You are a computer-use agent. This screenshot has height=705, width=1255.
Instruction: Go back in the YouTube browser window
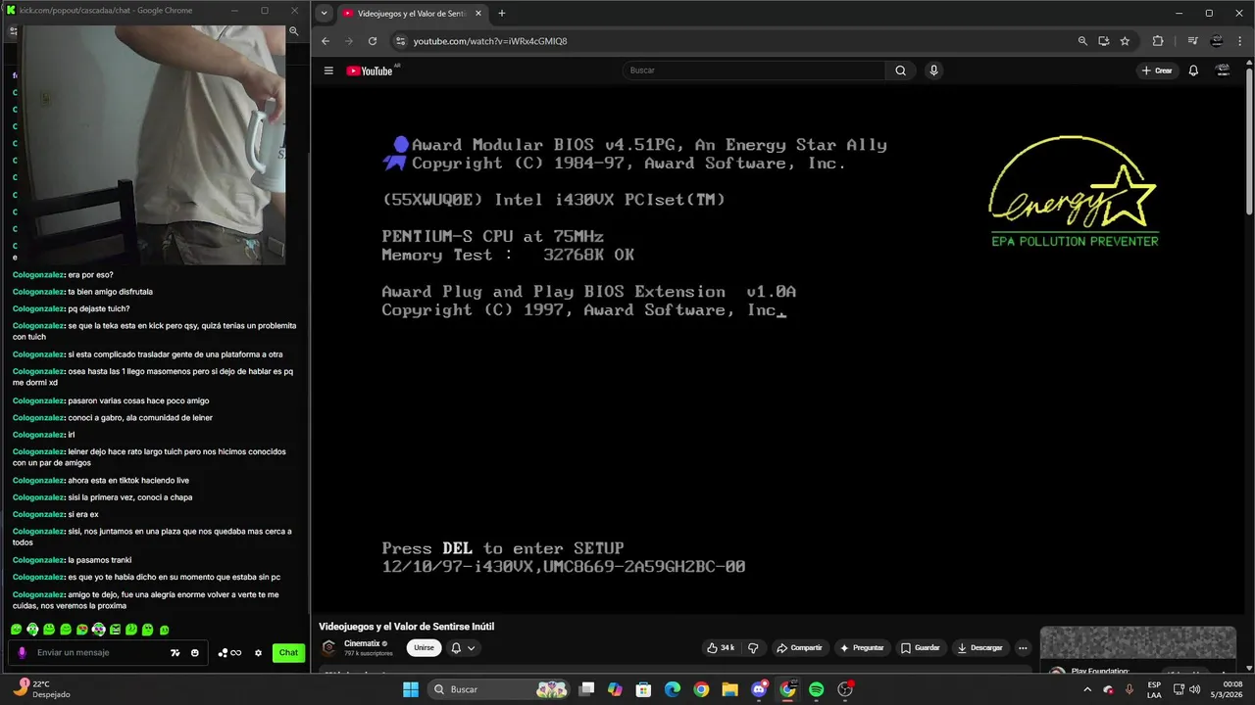pos(326,41)
